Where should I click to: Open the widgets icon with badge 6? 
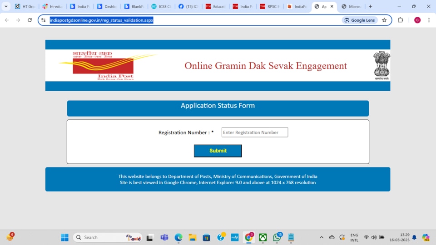coord(10,237)
